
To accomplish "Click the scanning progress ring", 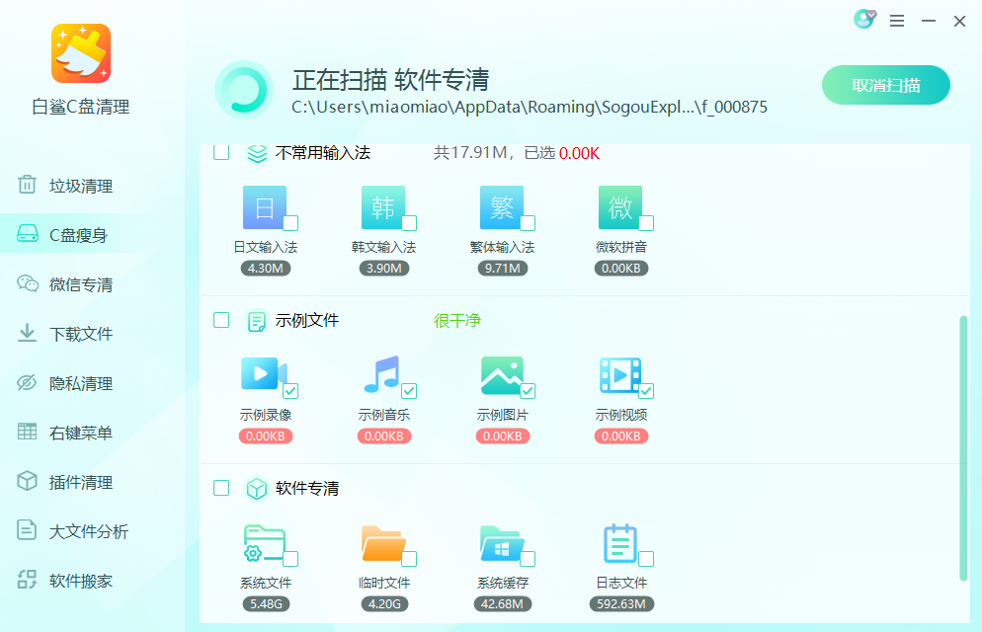I will click(244, 90).
